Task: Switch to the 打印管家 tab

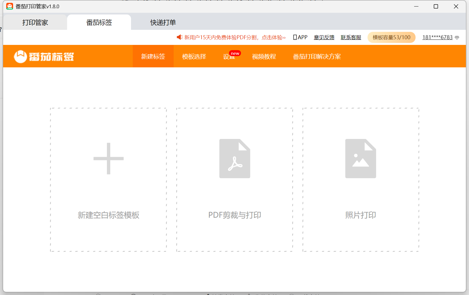Action: (35, 22)
